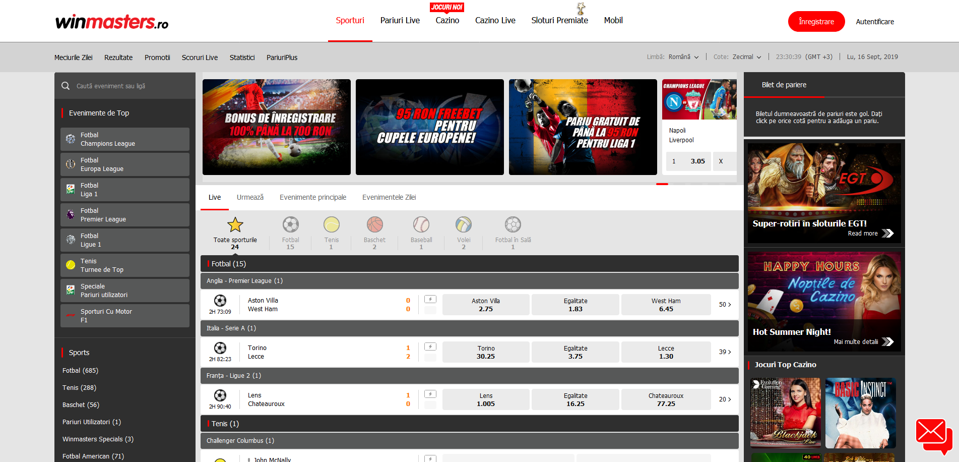Viewport: 959px width, 462px height.
Task: Open Fotbal American (71) in Sports list
Action: coord(93,456)
